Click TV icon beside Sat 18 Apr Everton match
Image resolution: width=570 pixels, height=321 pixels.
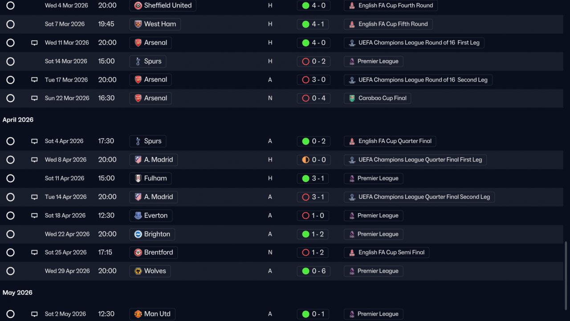pyautogui.click(x=34, y=215)
